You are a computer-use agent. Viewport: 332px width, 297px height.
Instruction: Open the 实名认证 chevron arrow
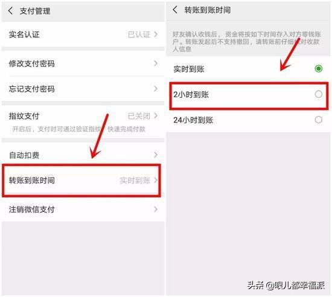[x=156, y=34]
